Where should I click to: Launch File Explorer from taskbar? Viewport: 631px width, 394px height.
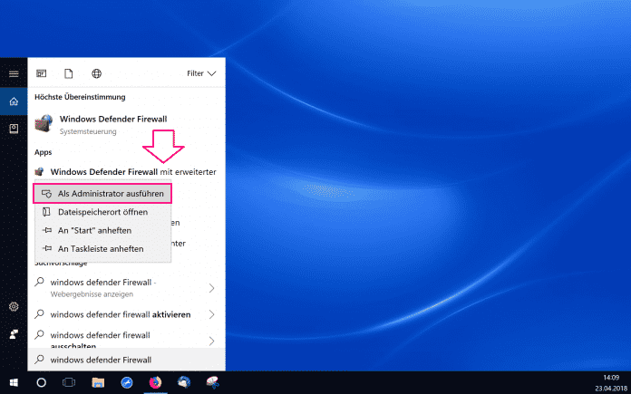point(98,382)
